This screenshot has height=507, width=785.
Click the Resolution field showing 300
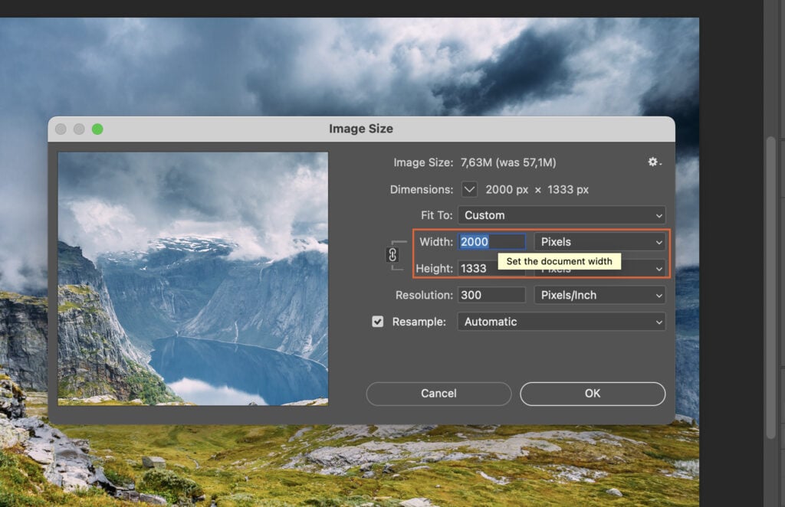(x=491, y=295)
